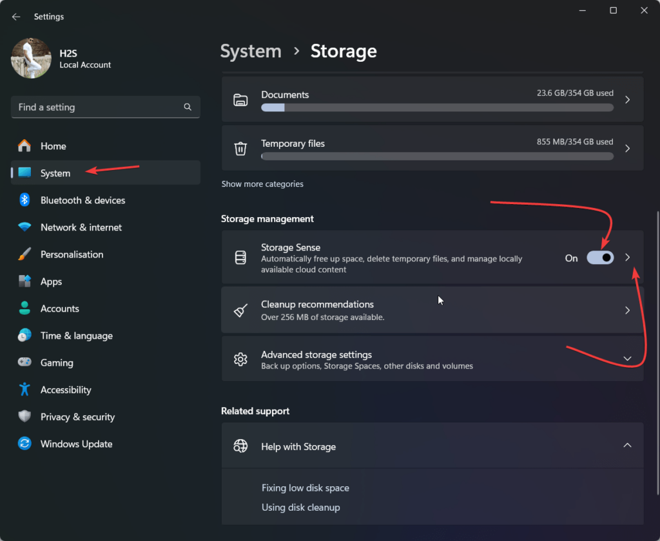Viewport: 660px width, 541px height.
Task: Click the Documents folder icon
Action: (x=240, y=100)
